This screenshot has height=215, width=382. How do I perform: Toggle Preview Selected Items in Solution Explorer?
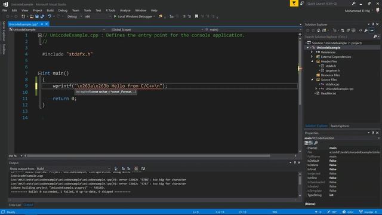(371, 30)
